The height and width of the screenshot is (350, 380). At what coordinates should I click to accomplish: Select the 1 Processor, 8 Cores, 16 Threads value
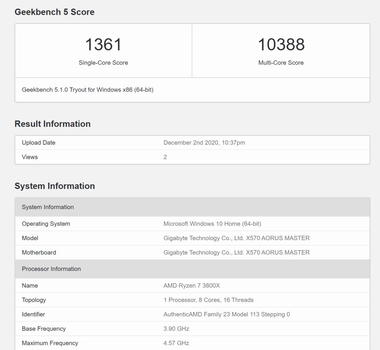coord(208,300)
